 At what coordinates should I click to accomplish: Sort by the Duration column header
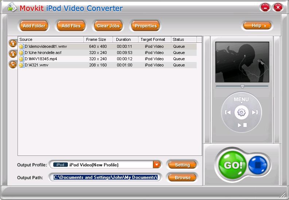coord(126,39)
